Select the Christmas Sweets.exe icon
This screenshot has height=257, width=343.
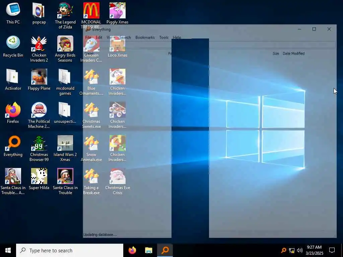click(91, 115)
